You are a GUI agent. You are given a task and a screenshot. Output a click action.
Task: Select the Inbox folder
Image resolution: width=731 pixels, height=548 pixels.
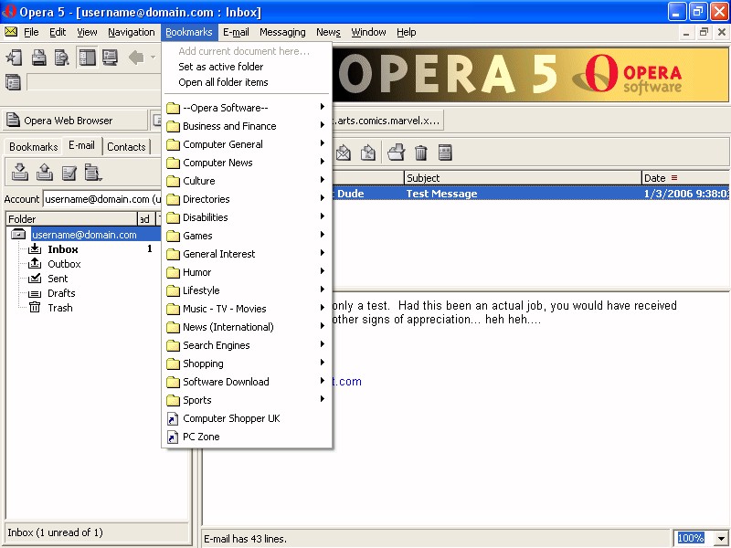[x=62, y=249]
